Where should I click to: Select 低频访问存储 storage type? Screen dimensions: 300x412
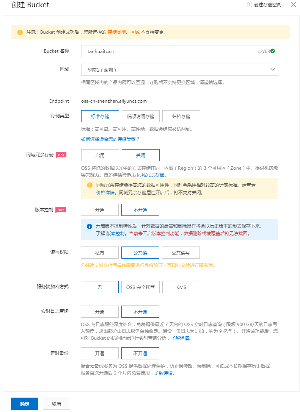[x=141, y=116]
